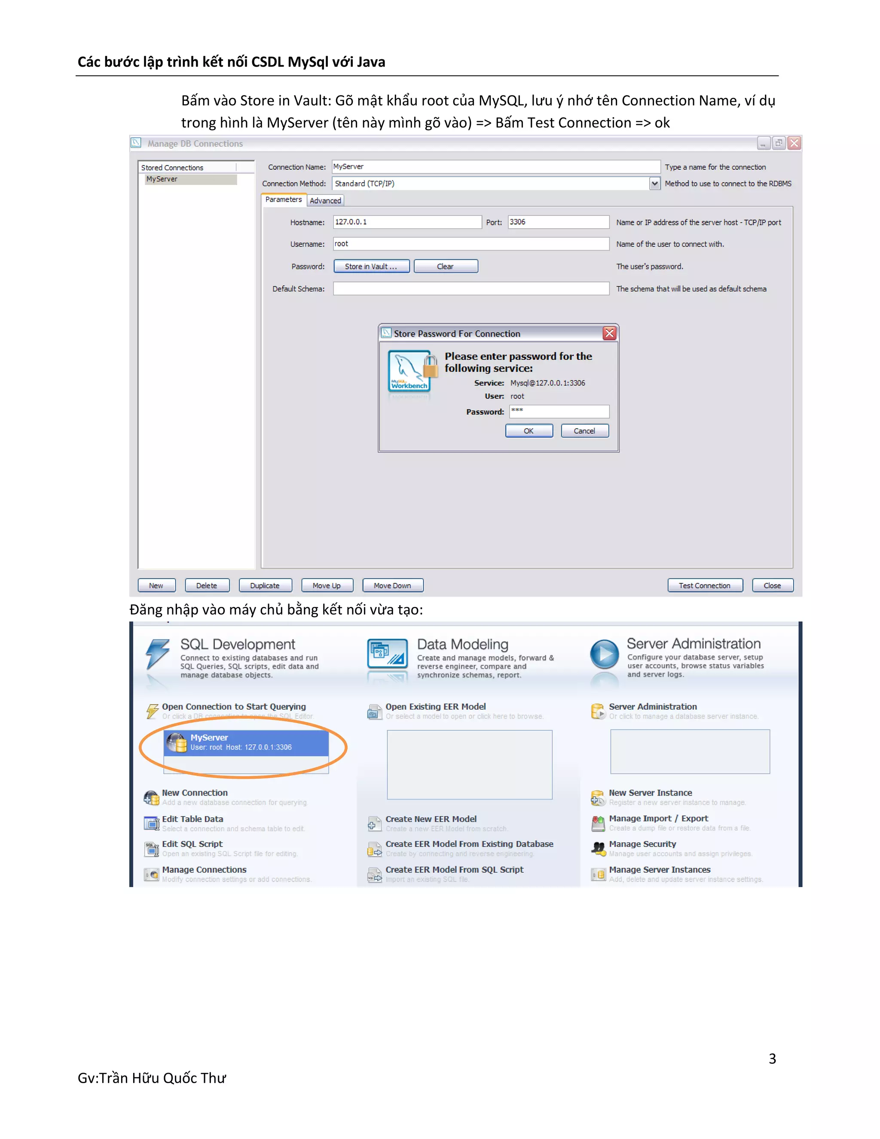The image size is (880, 1139).
Task: Click the SQL Development lightning bolt icon
Action: (x=157, y=654)
